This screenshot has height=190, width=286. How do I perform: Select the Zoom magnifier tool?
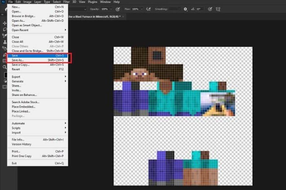pos(5,67)
